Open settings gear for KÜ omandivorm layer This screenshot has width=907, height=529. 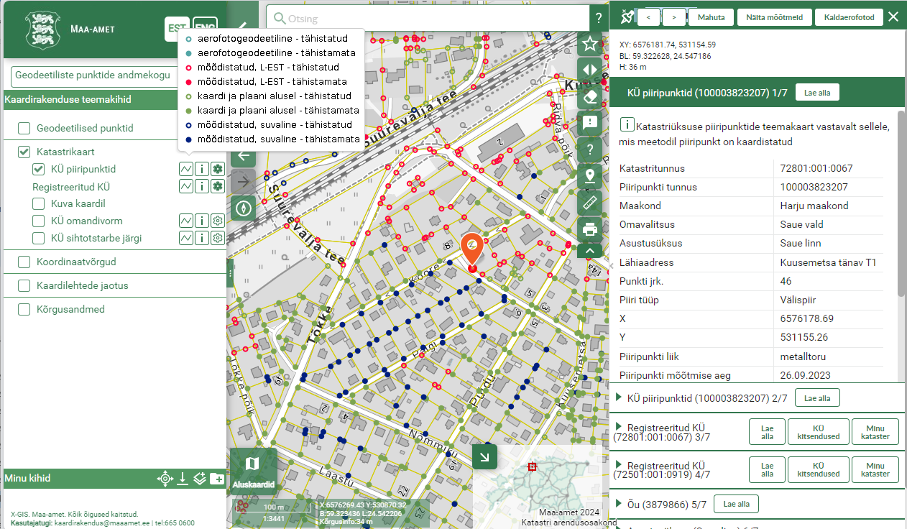click(x=218, y=221)
